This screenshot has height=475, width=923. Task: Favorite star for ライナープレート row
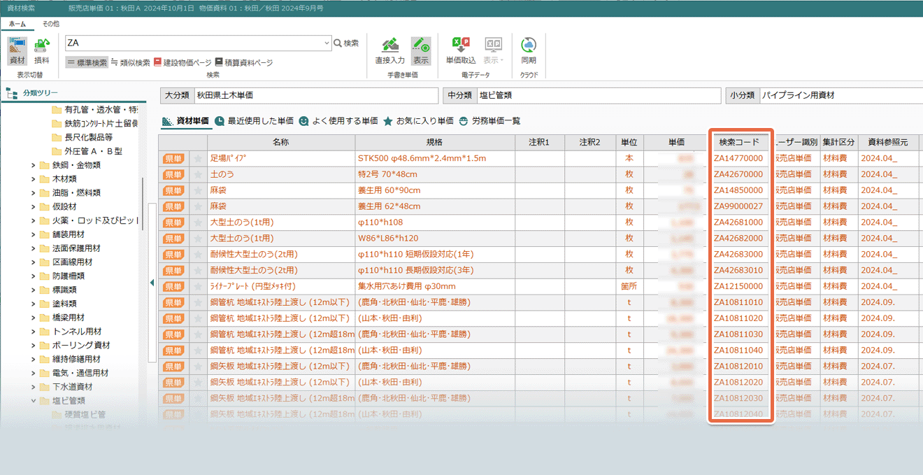pos(198,287)
